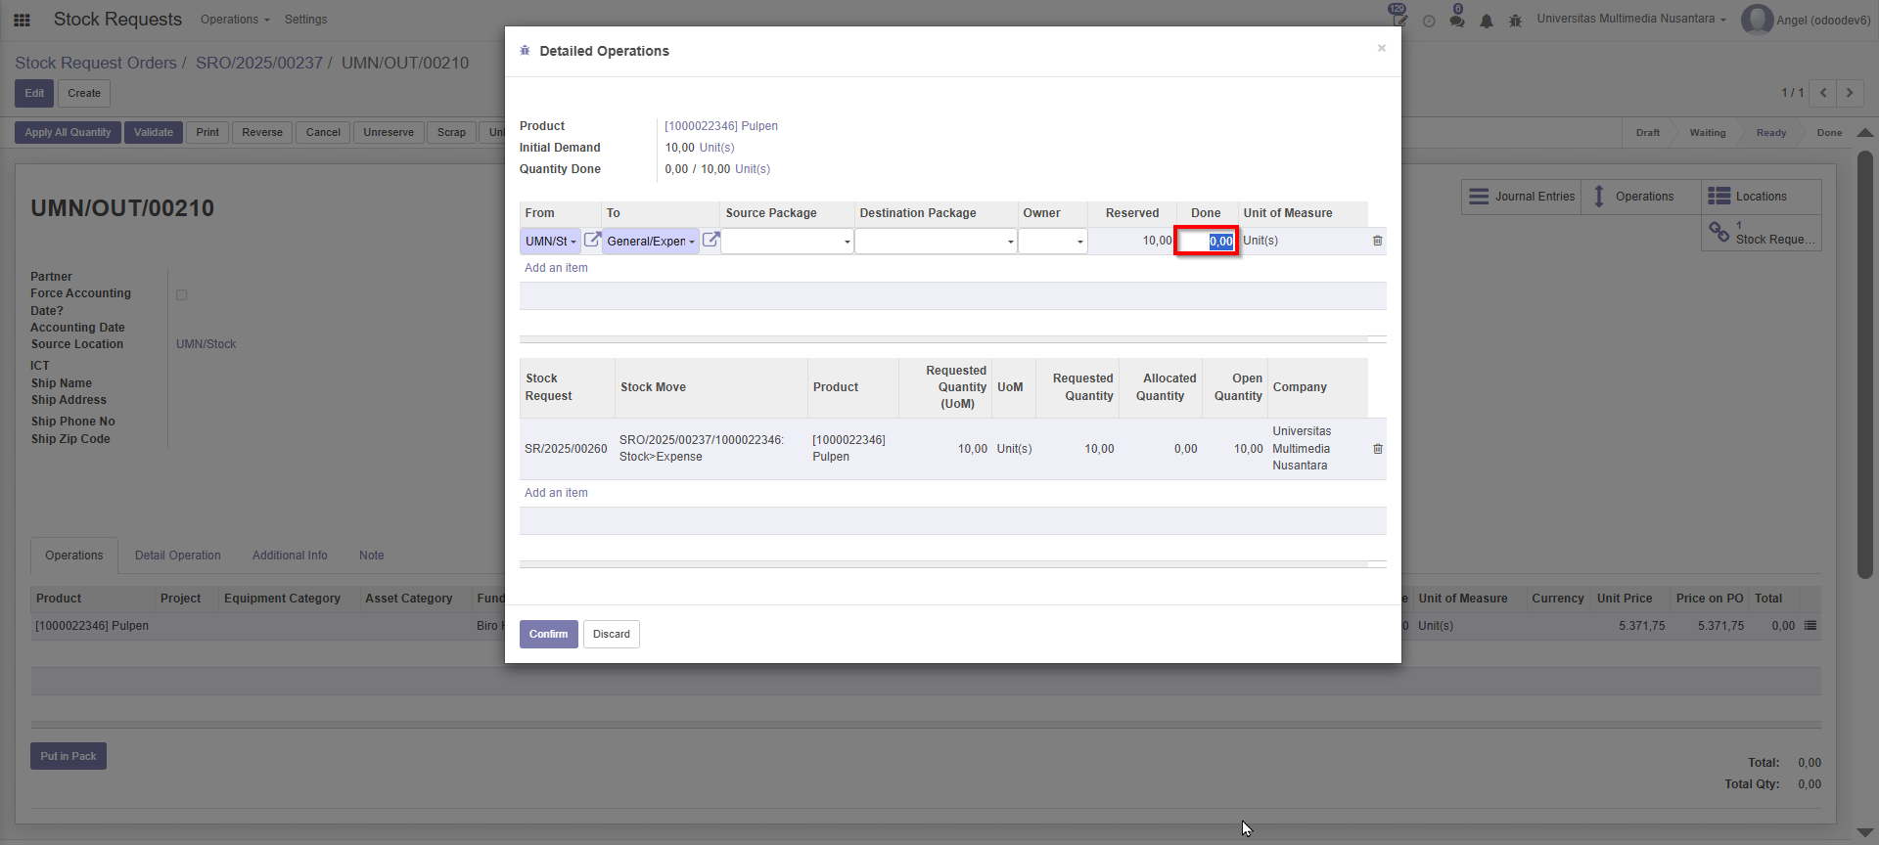Click the page vertical scrollbar
This screenshot has height=845, width=1879.
click(x=1865, y=364)
